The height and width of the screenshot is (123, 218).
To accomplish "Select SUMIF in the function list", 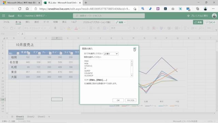I will [87, 71].
